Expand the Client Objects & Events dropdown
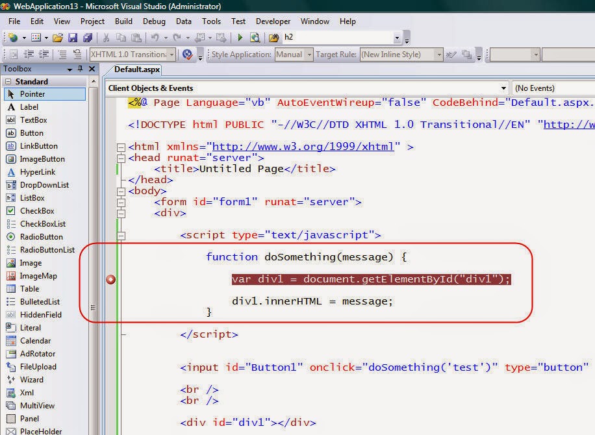Image resolution: width=595 pixels, height=435 pixels. [503, 88]
